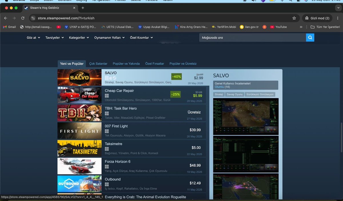
Task: Open a new tab with plus icon
Action: pyautogui.click(x=83, y=8)
